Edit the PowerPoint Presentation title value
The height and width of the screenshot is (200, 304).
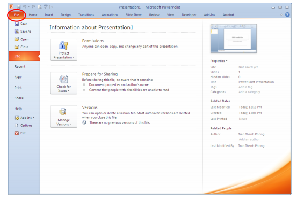coord(256,82)
